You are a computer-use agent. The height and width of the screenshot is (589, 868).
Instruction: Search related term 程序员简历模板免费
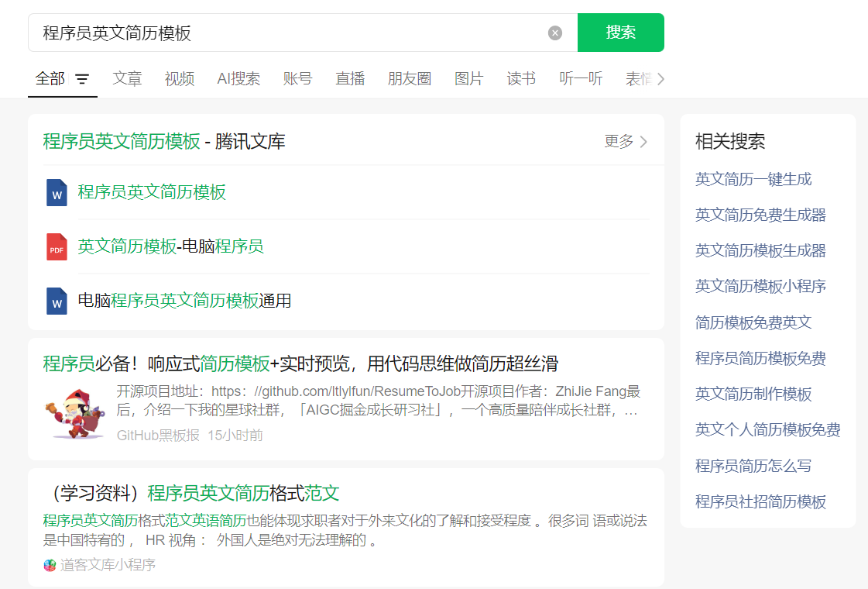[x=760, y=359]
